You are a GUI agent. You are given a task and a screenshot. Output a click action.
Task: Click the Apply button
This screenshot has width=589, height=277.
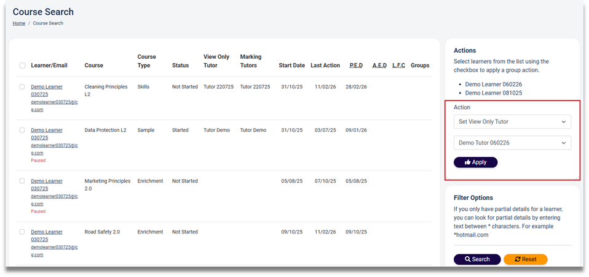475,162
